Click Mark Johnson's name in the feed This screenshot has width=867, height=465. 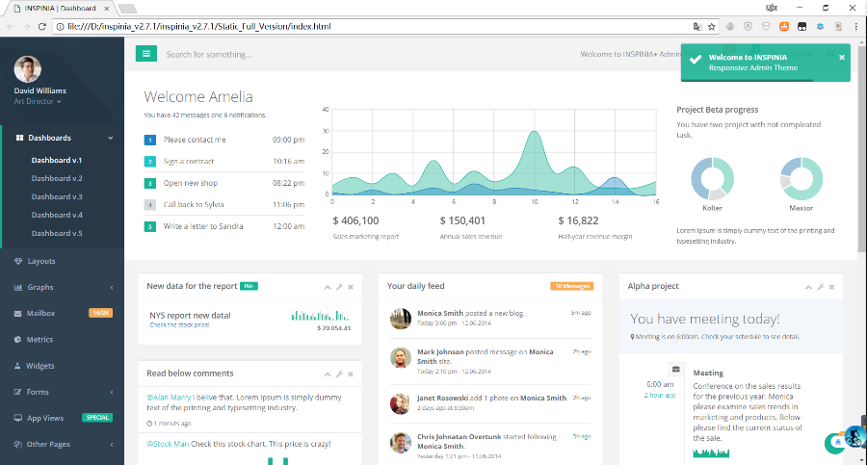point(440,351)
